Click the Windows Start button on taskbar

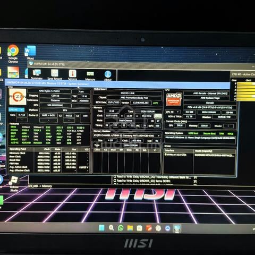101,228
